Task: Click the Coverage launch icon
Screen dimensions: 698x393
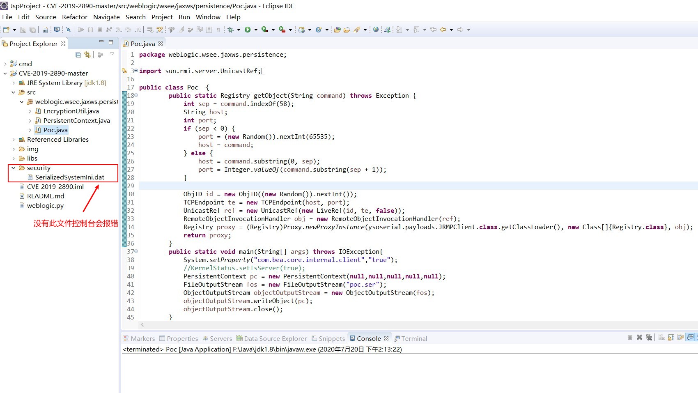Action: click(x=265, y=30)
